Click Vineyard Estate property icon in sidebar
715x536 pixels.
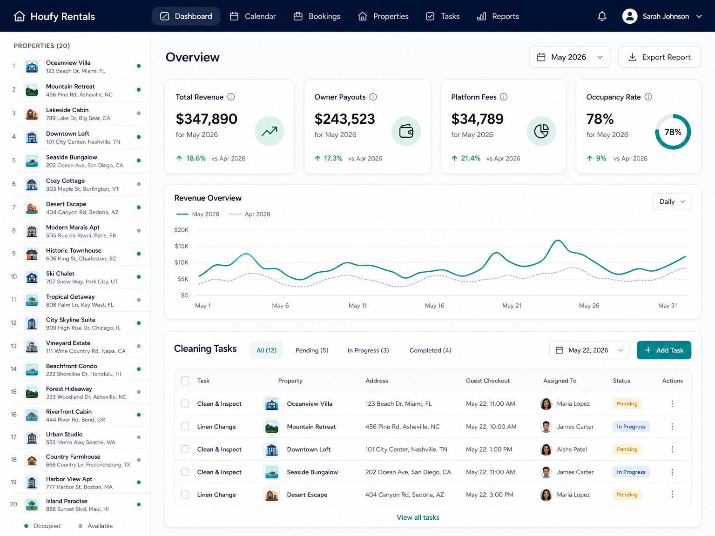(32, 347)
